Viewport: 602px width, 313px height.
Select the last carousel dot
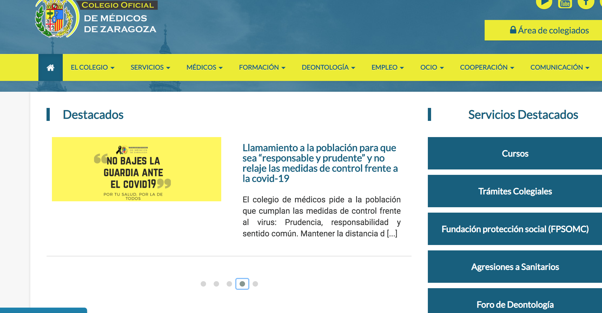255,284
